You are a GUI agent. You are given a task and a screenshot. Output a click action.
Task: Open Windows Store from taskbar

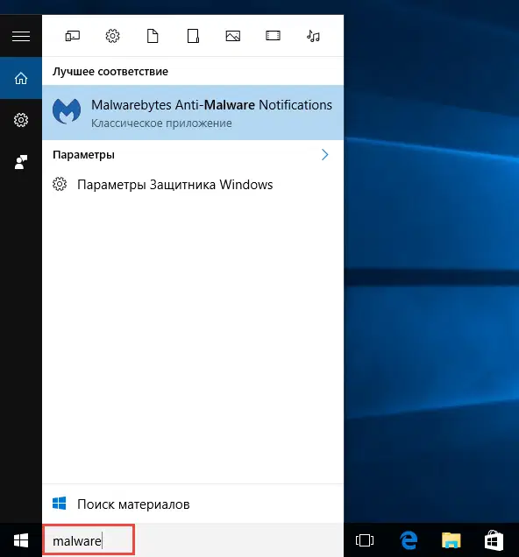click(x=494, y=540)
